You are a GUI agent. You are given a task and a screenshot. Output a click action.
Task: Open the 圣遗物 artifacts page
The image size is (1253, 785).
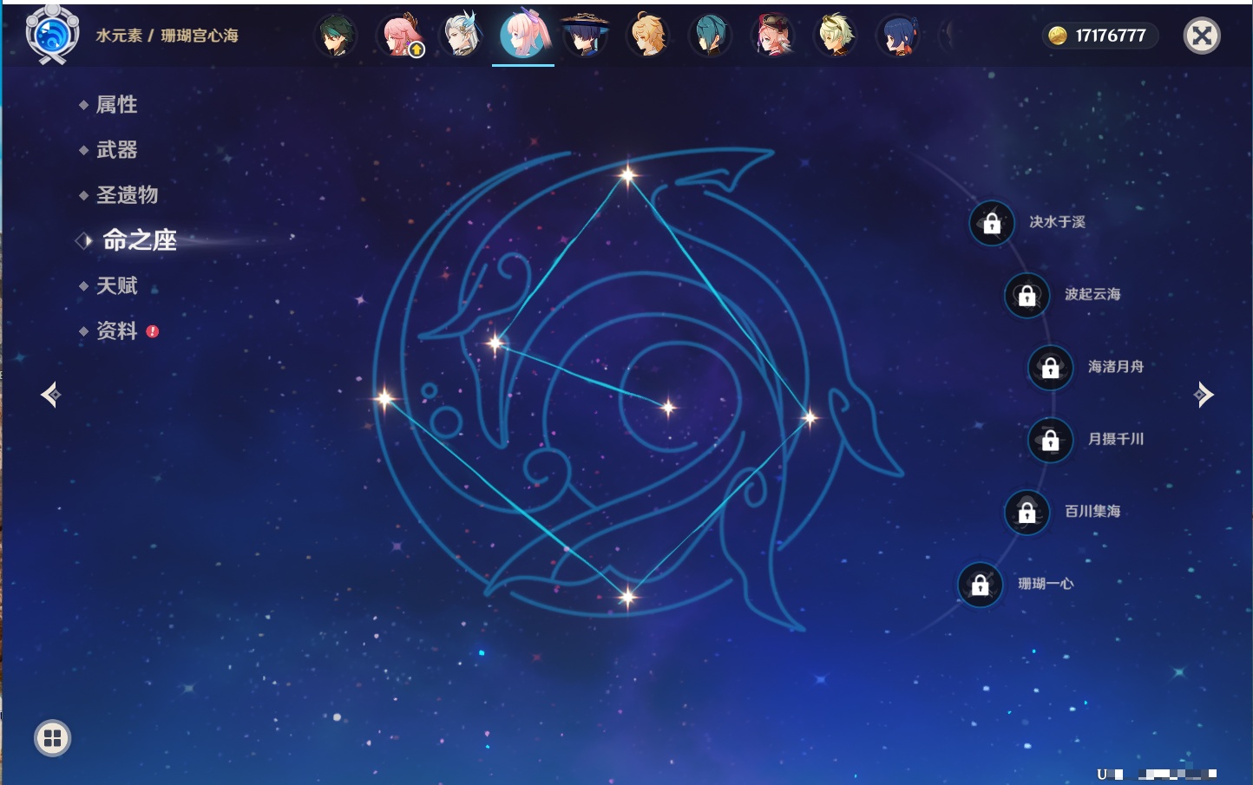127,195
